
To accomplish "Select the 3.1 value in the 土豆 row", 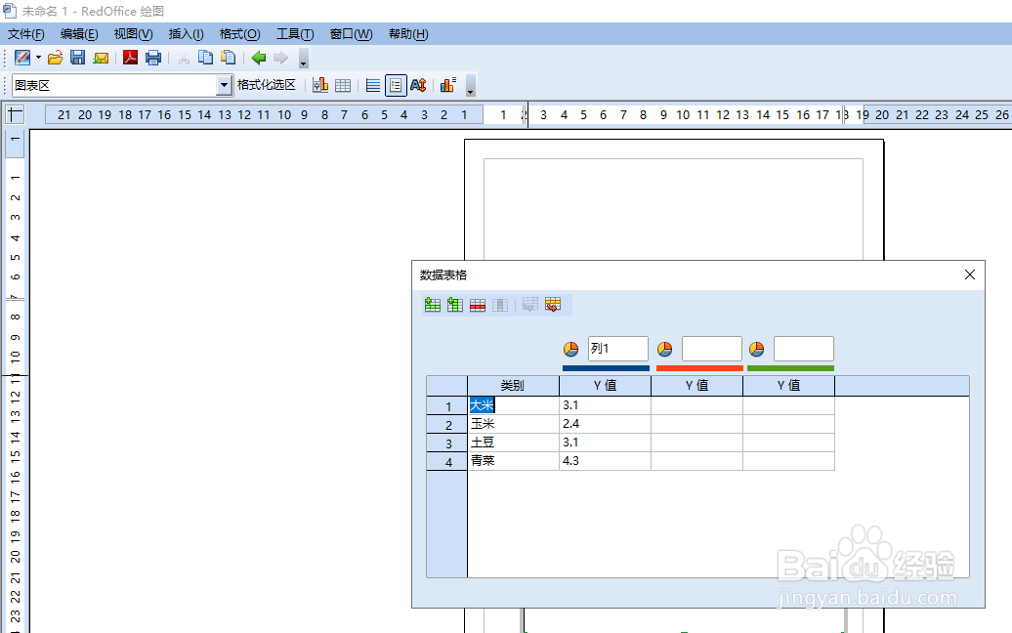I will pyautogui.click(x=606, y=443).
